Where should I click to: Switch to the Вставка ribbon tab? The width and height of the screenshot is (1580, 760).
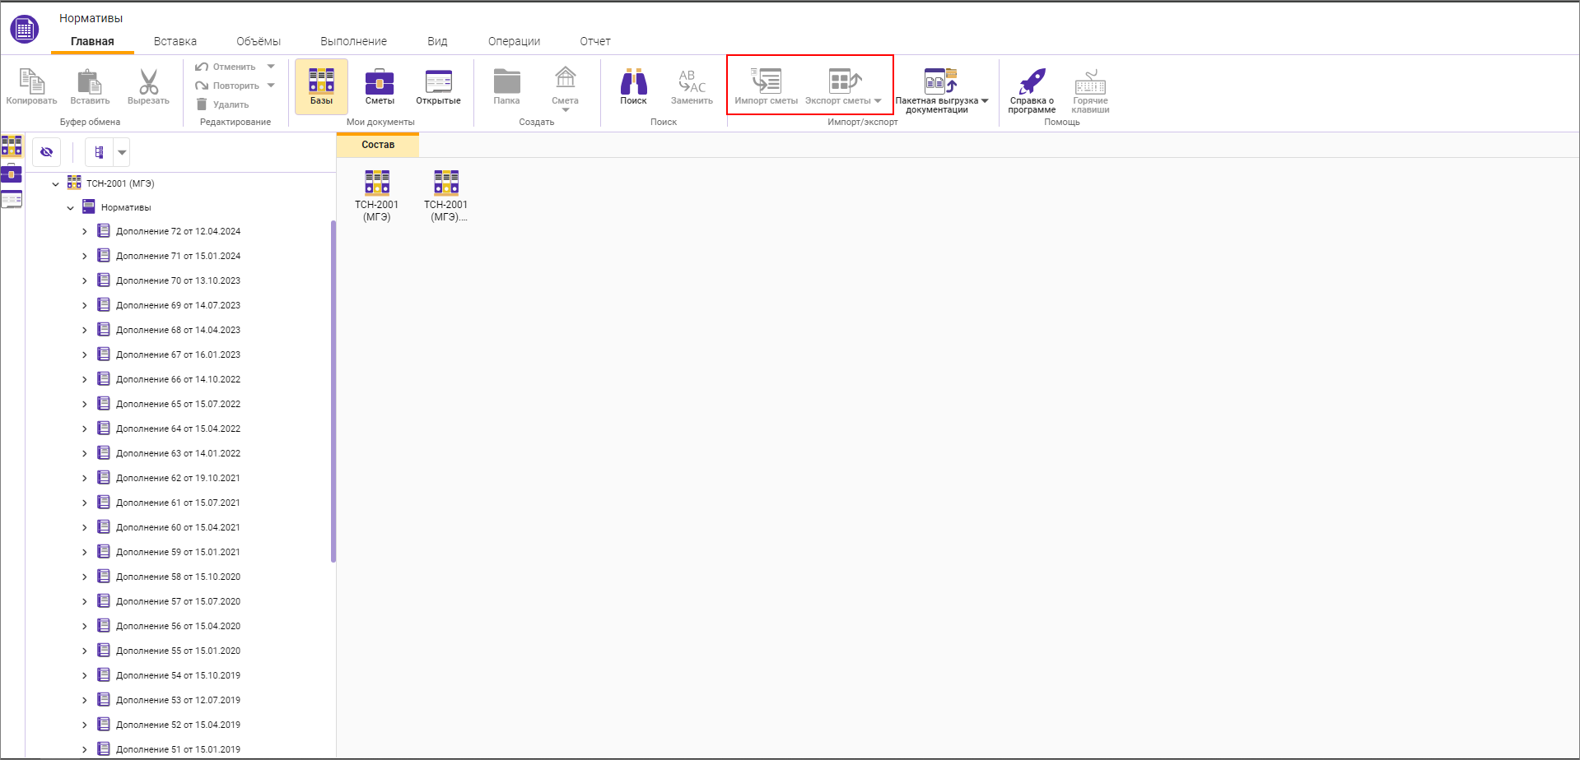pyautogui.click(x=175, y=41)
